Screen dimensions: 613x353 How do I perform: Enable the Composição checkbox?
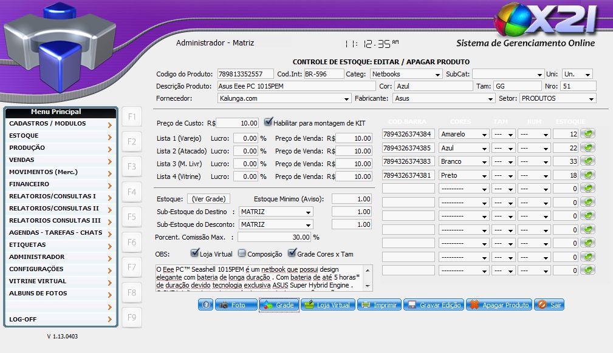click(x=242, y=254)
